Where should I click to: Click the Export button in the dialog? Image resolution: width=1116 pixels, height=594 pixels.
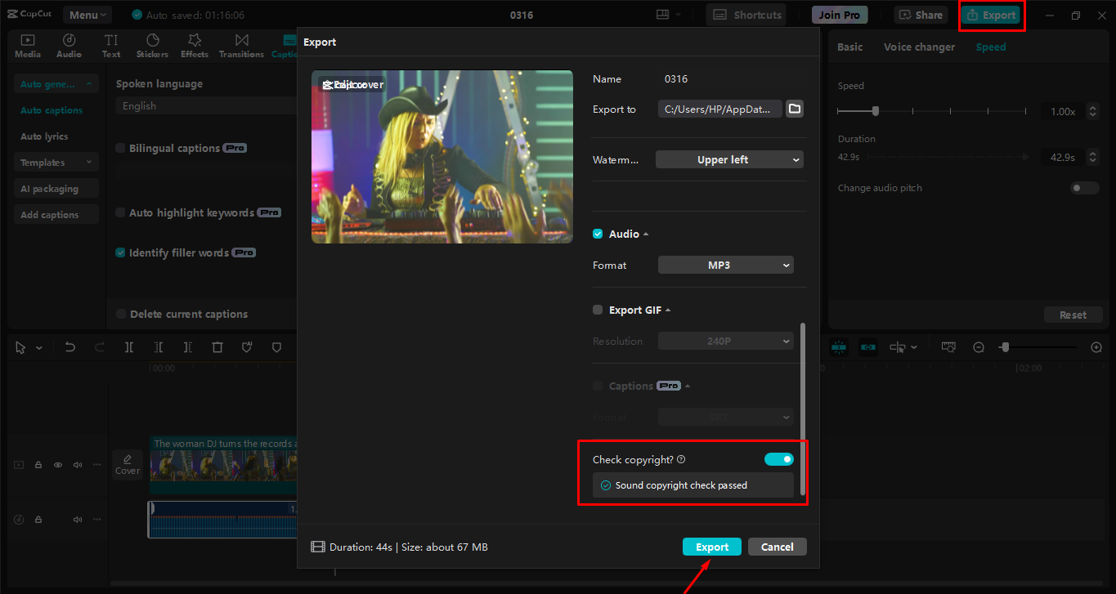[x=711, y=546]
